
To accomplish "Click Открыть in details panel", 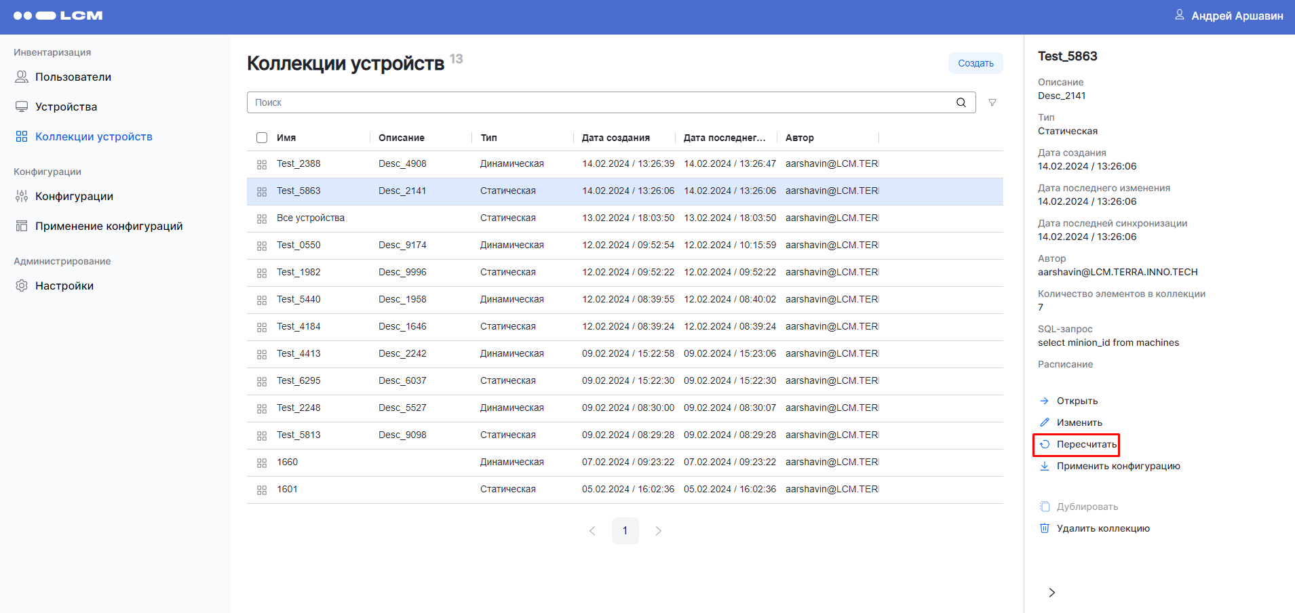I will click(1077, 401).
